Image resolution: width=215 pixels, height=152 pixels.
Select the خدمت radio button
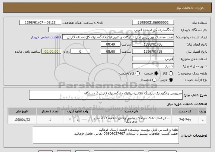pos(156,74)
